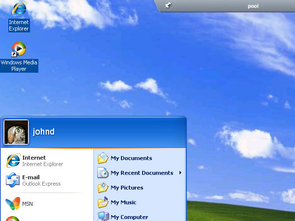The width and height of the screenshot is (295, 221).
Task: Click the grey Outlook Express subtitle
Action: [41, 184]
